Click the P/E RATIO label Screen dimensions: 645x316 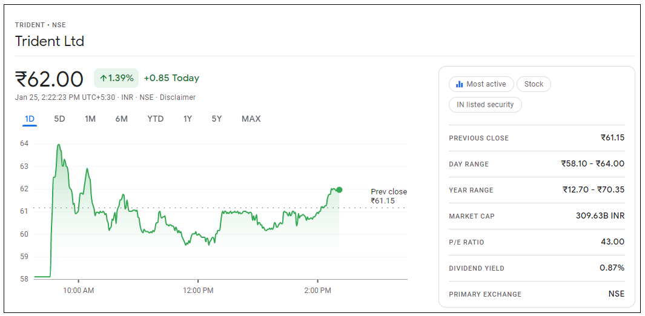[x=466, y=242]
